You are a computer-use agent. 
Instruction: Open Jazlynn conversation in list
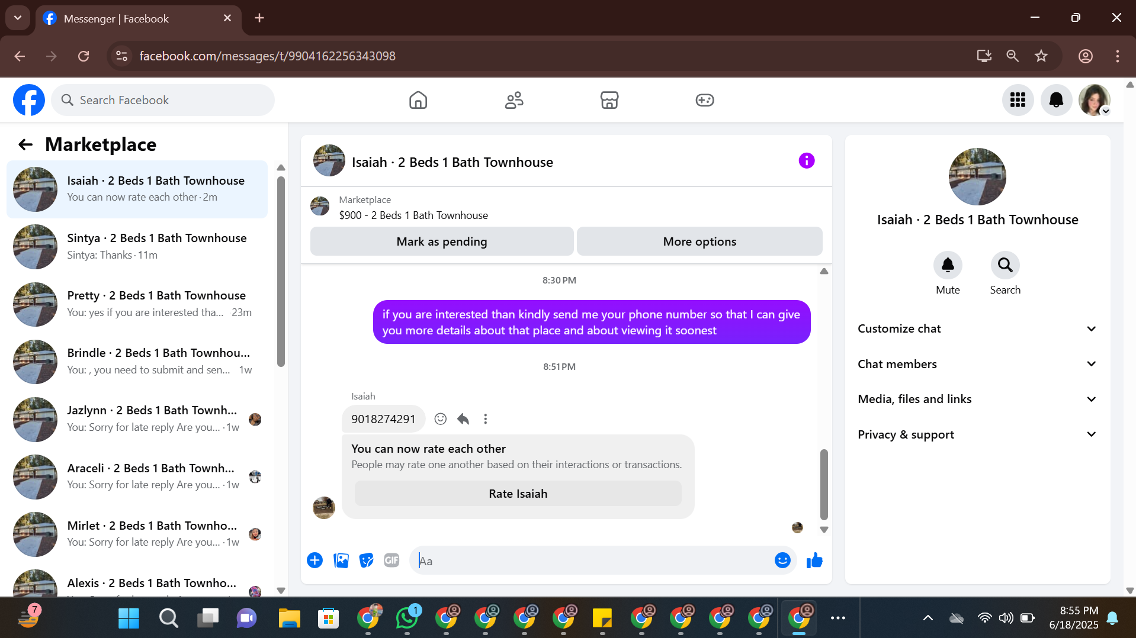(x=137, y=419)
